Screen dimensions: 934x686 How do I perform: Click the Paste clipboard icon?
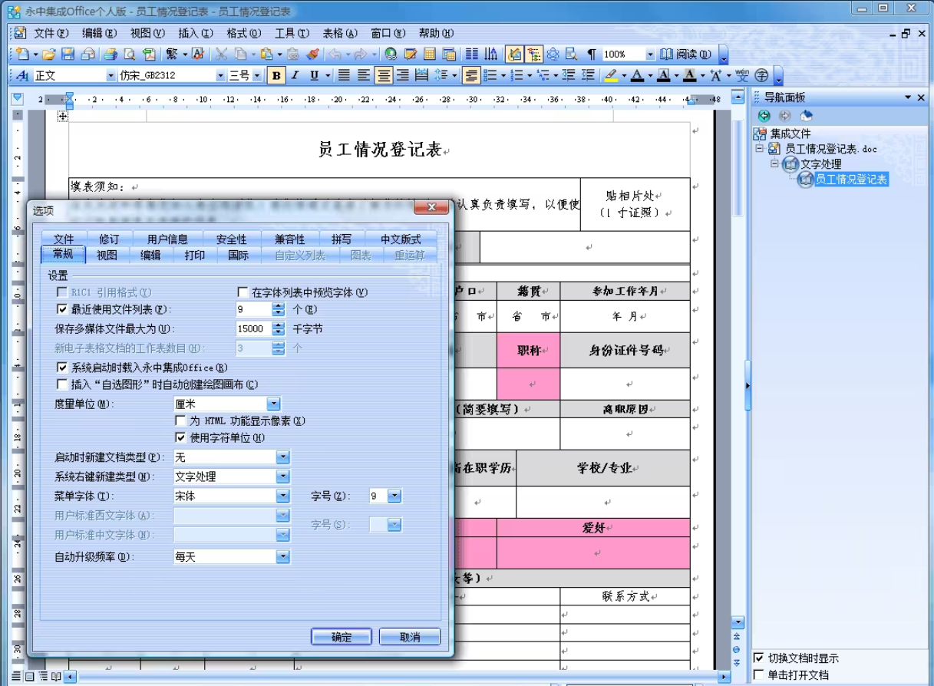click(x=266, y=54)
